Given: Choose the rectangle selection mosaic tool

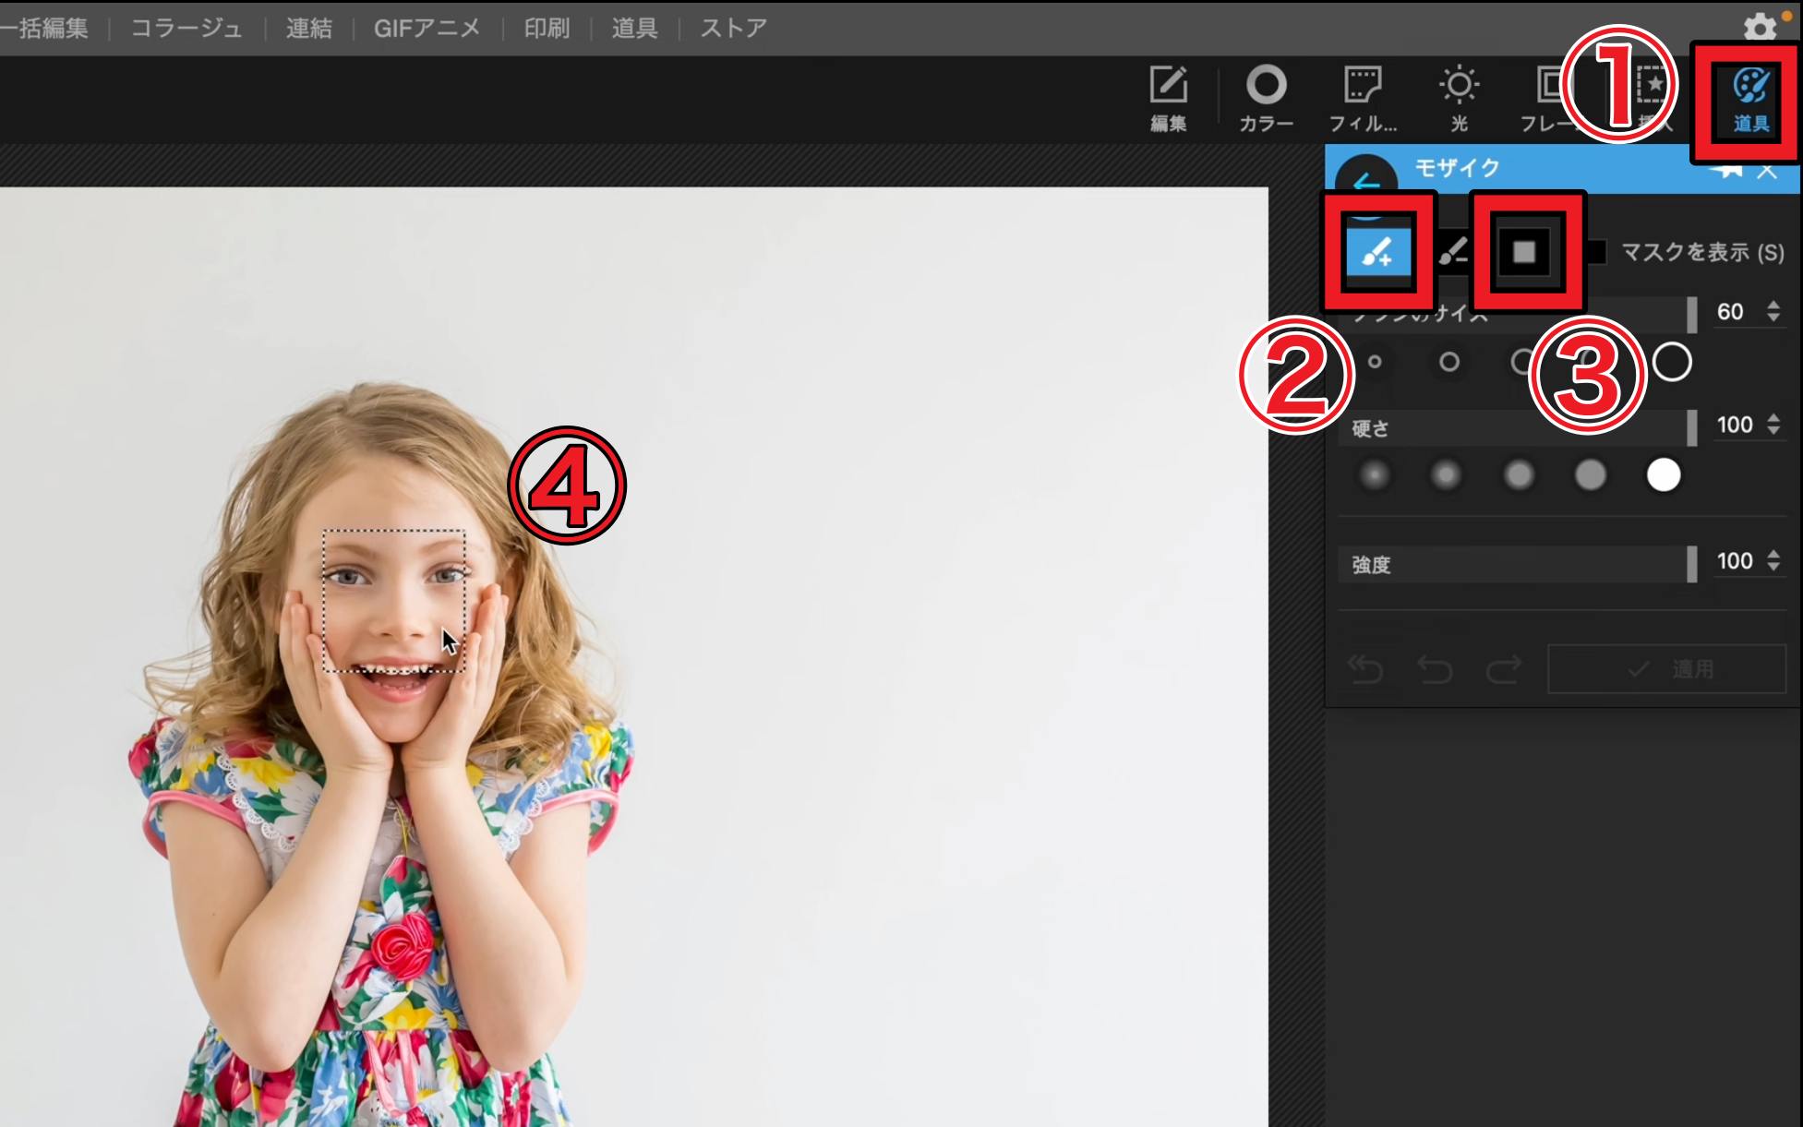Looking at the screenshot, I should (1524, 251).
